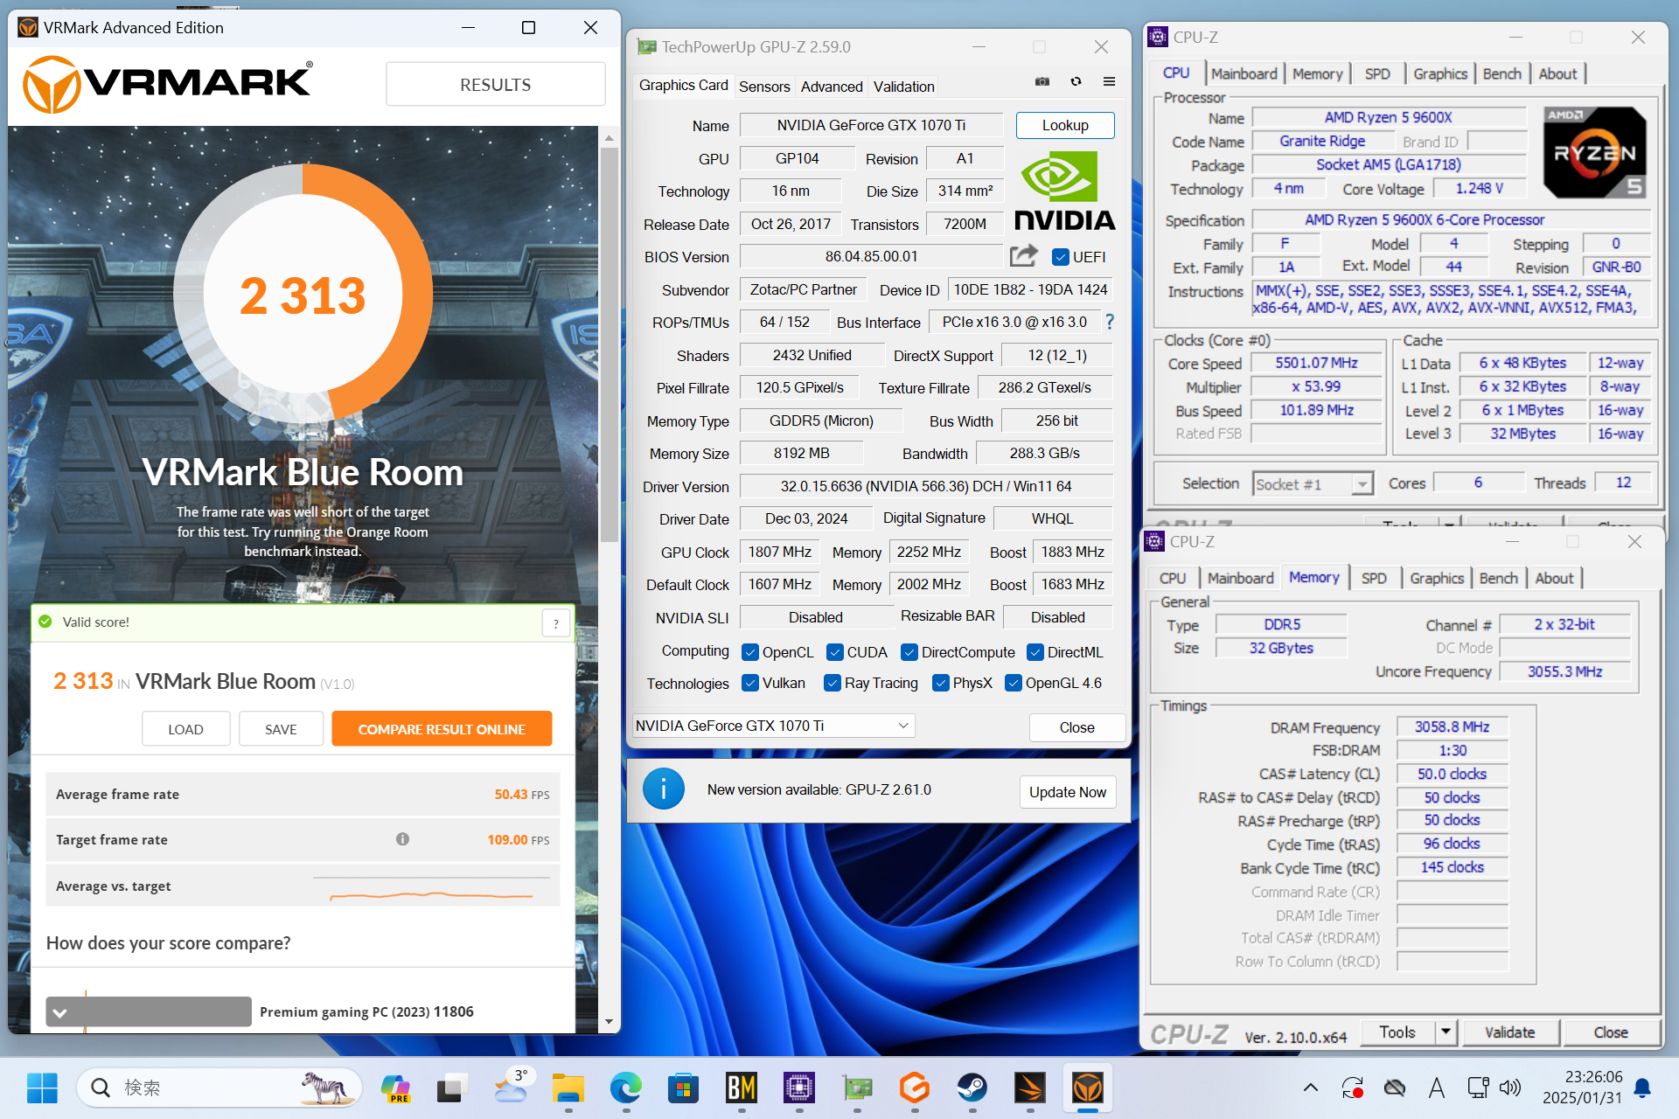Switch to the Sensors tab in GPU-Z
The image size is (1679, 1119).
click(763, 87)
